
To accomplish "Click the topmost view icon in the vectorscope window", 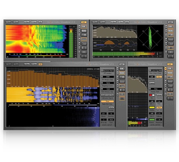I will 170,26.
